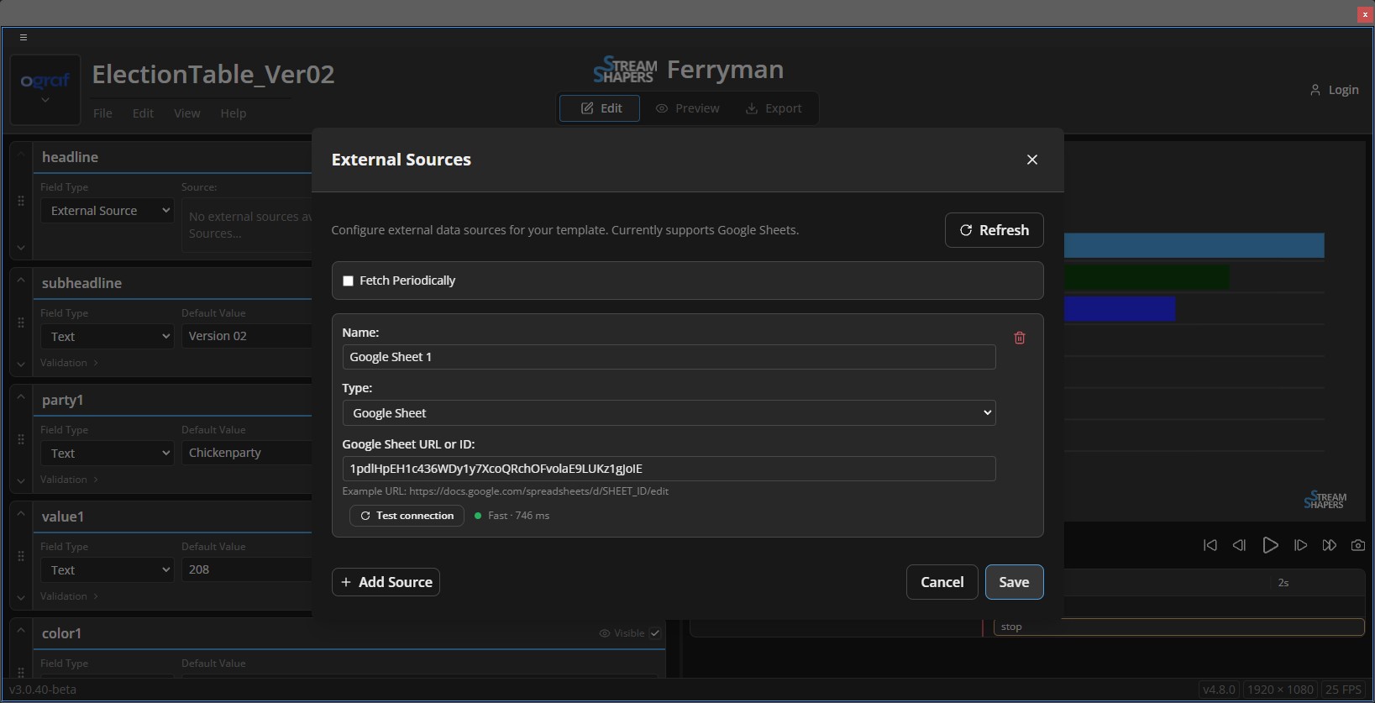Image resolution: width=1375 pixels, height=703 pixels.
Task: Move headline field down with chevron
Action: click(21, 248)
